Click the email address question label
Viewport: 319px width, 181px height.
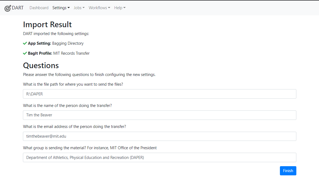[x=74, y=127]
